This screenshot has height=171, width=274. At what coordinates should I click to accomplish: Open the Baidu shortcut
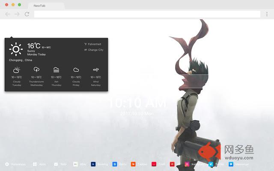pos(120,164)
